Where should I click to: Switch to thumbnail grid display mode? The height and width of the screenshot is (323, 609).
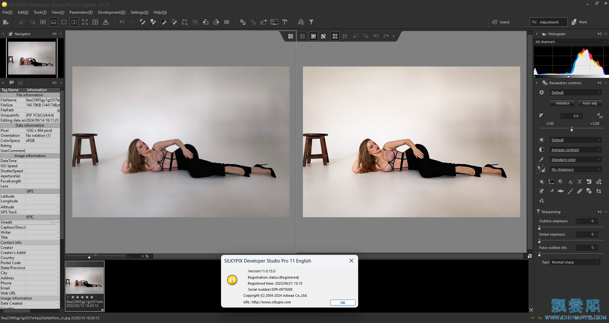[x=43, y=22]
